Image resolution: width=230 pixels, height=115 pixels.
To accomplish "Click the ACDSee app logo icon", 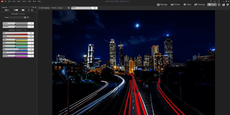I will click(x=2, y=1).
